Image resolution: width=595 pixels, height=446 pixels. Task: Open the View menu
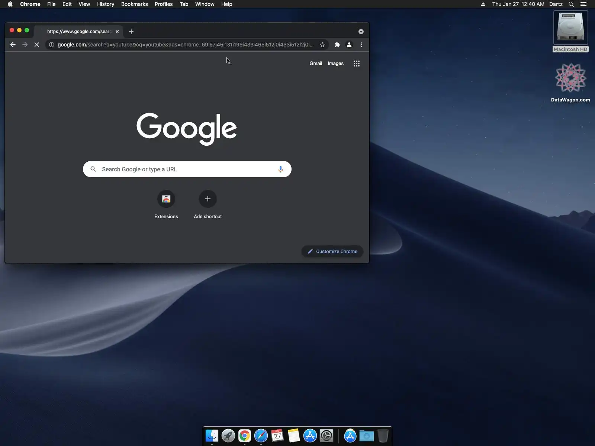(84, 4)
